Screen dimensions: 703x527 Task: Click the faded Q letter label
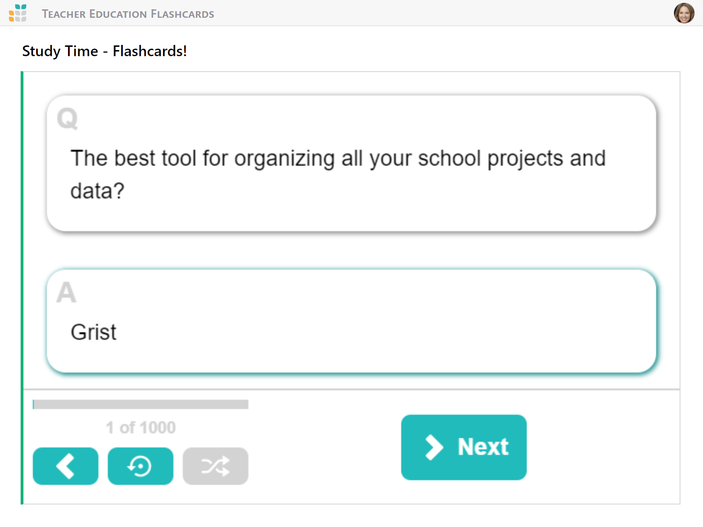67,118
